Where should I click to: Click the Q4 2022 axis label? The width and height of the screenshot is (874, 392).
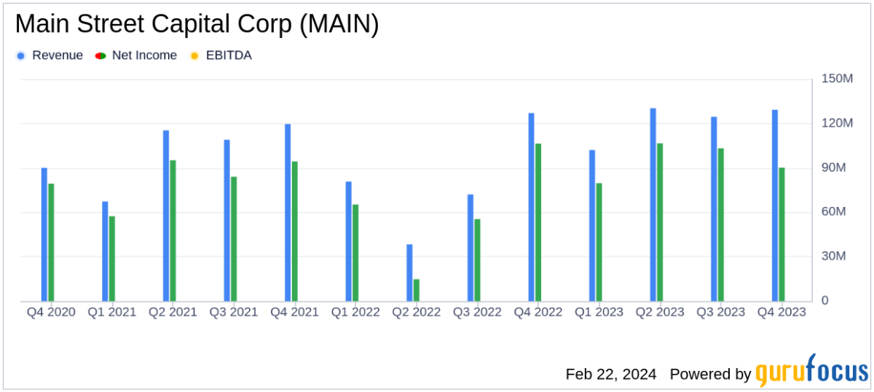(538, 312)
